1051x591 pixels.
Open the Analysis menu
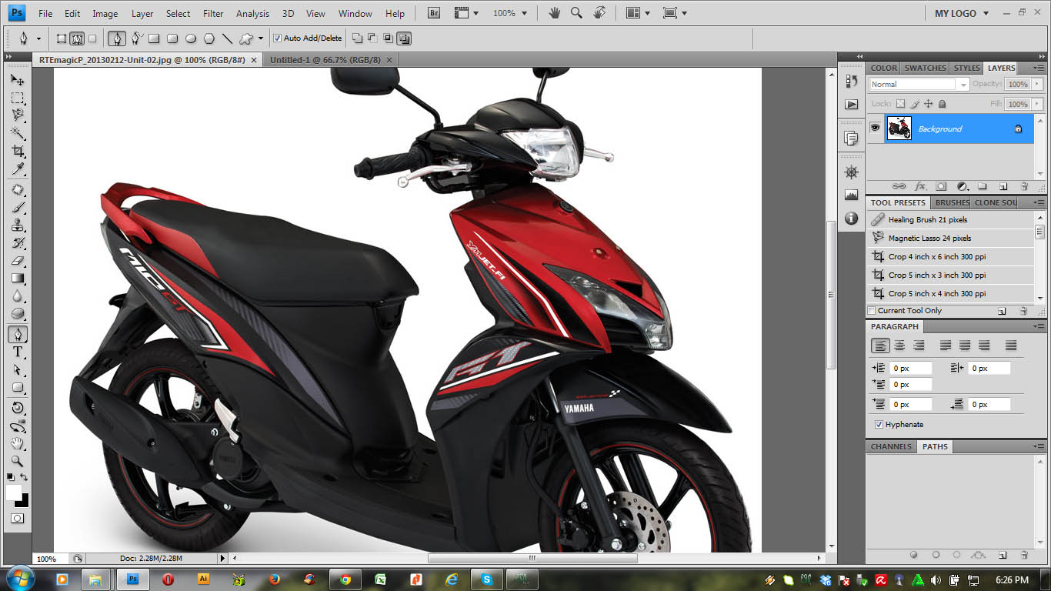[252, 14]
